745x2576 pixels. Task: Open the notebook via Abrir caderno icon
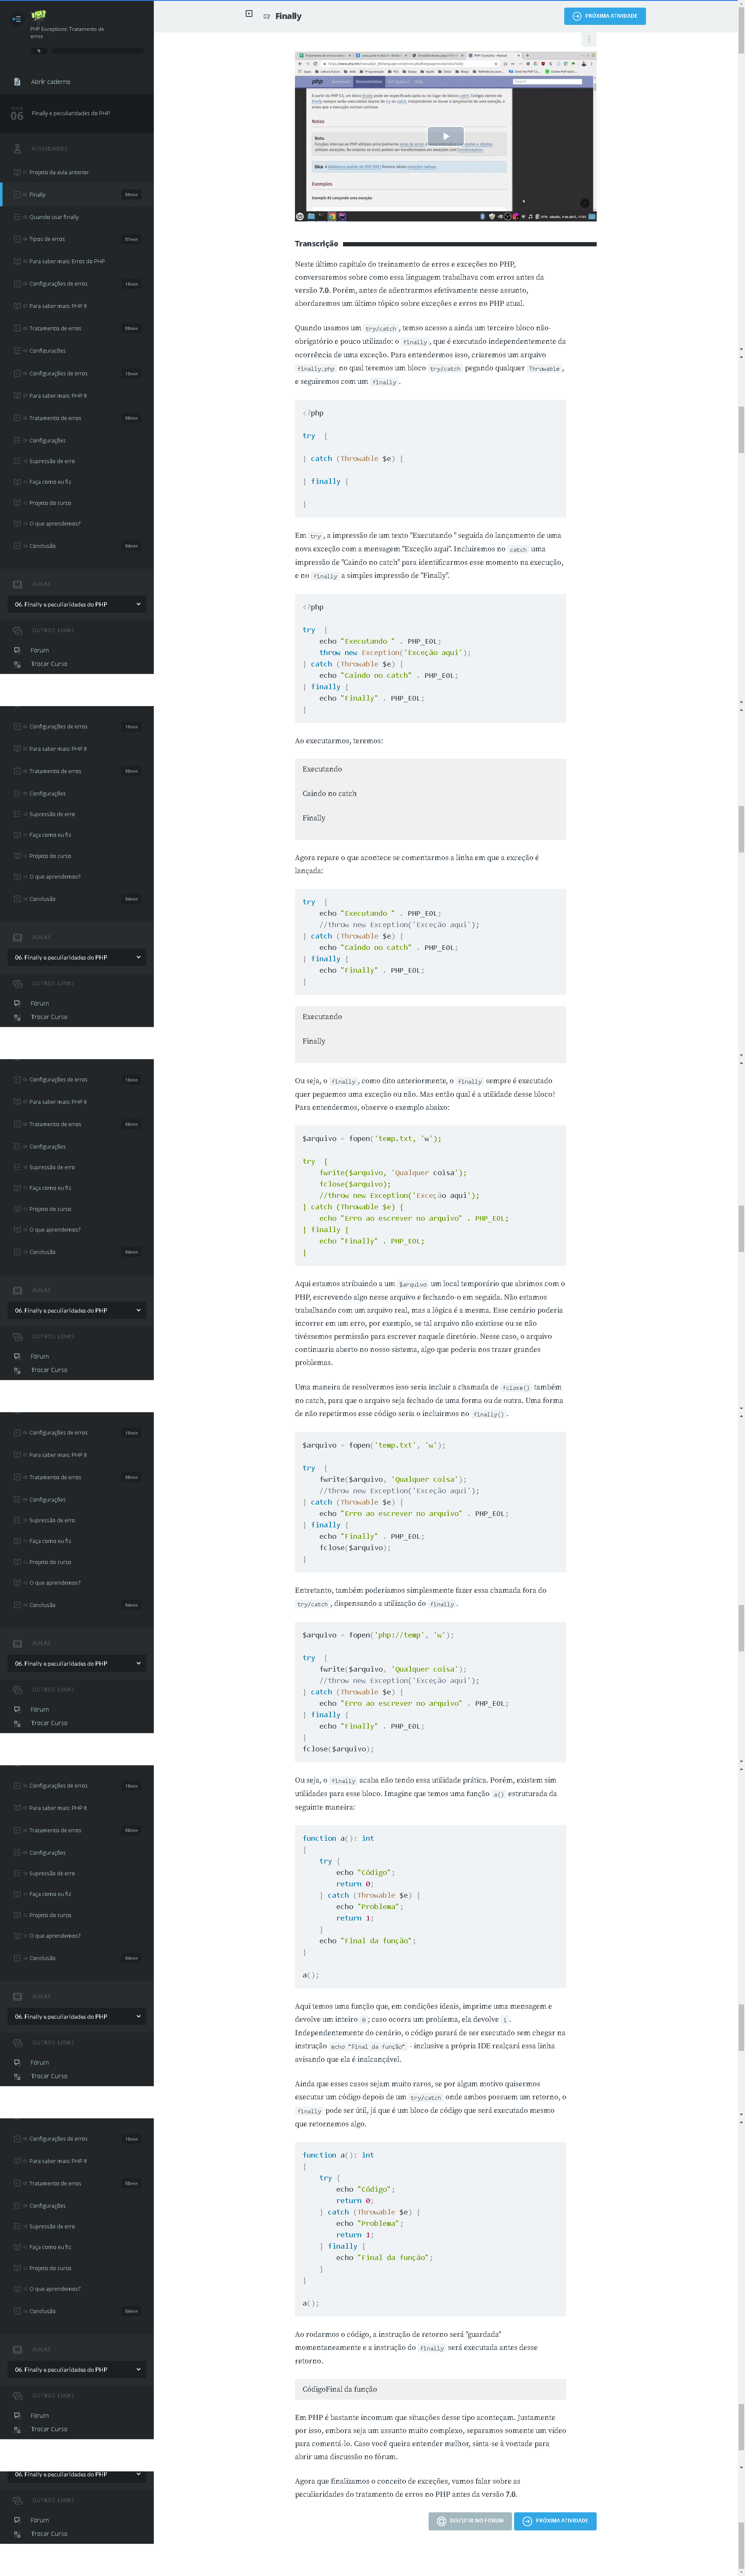click(x=17, y=82)
